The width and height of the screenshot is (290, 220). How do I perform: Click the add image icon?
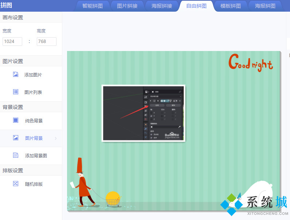click(16, 75)
